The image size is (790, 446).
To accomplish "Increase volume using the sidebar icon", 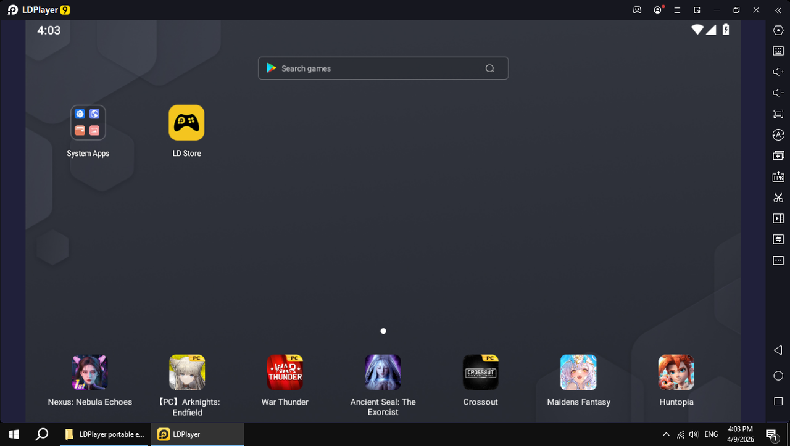I will [x=778, y=72].
